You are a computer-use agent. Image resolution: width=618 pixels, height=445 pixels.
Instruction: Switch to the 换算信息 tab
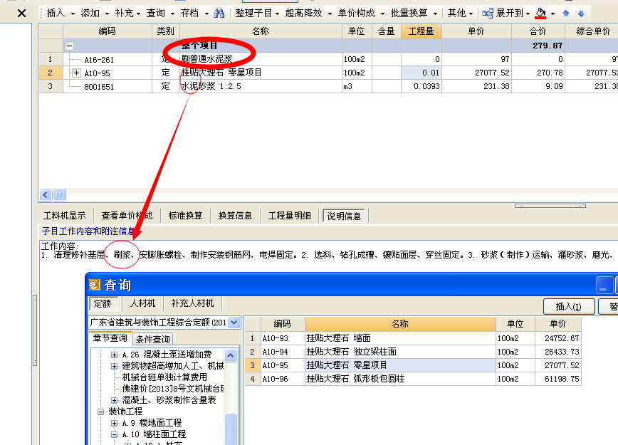pyautogui.click(x=235, y=216)
